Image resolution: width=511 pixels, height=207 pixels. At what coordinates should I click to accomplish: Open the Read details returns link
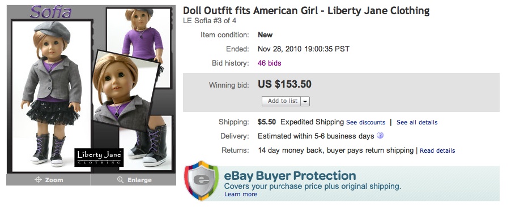click(437, 150)
